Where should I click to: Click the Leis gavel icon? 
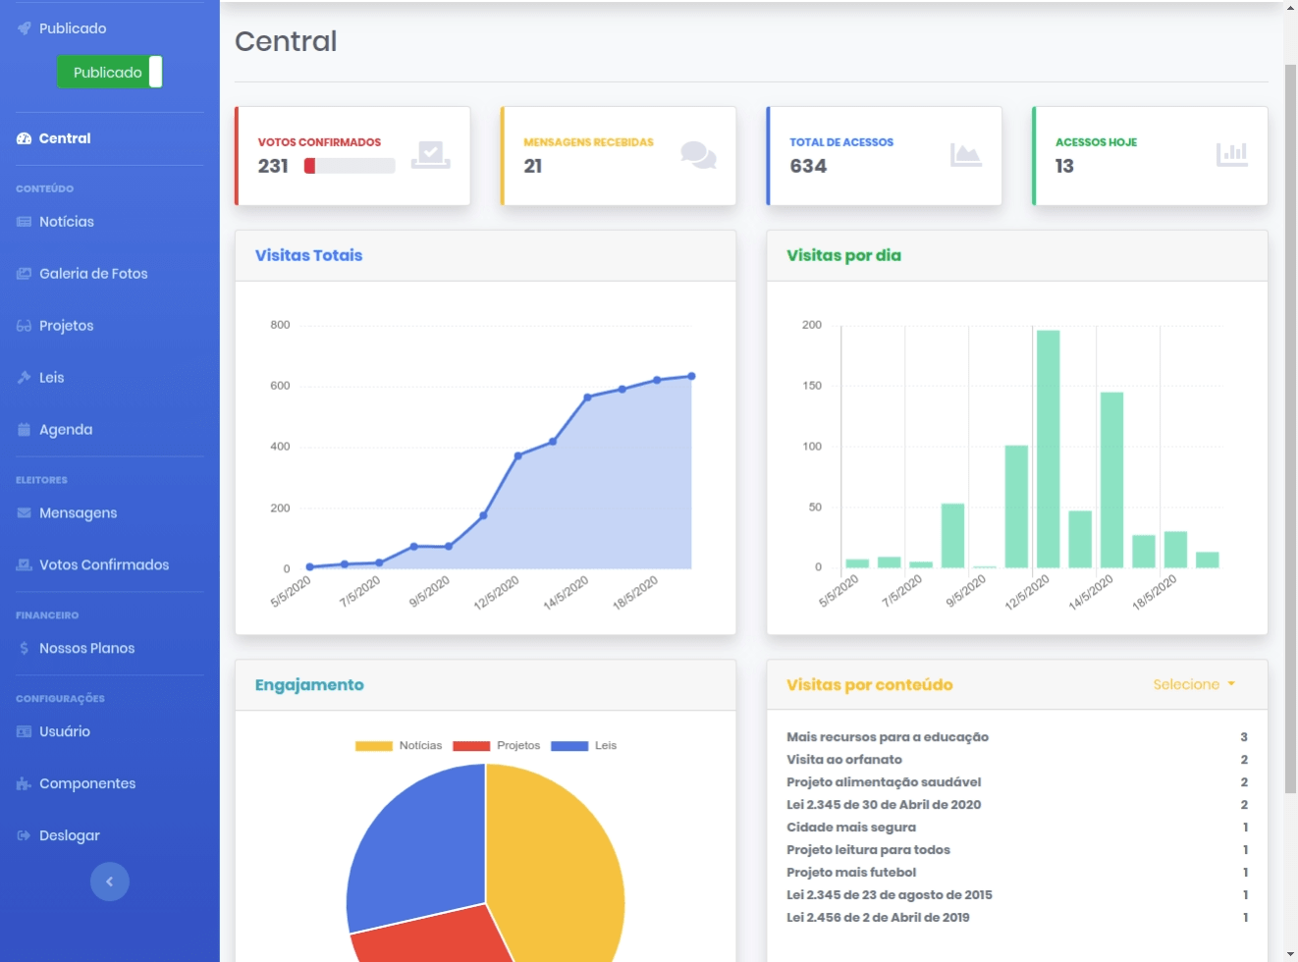click(x=24, y=378)
